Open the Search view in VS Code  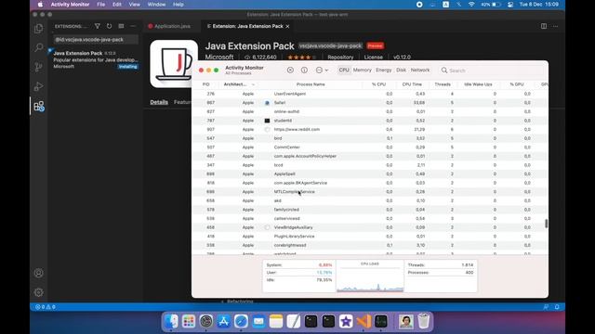tap(39, 47)
